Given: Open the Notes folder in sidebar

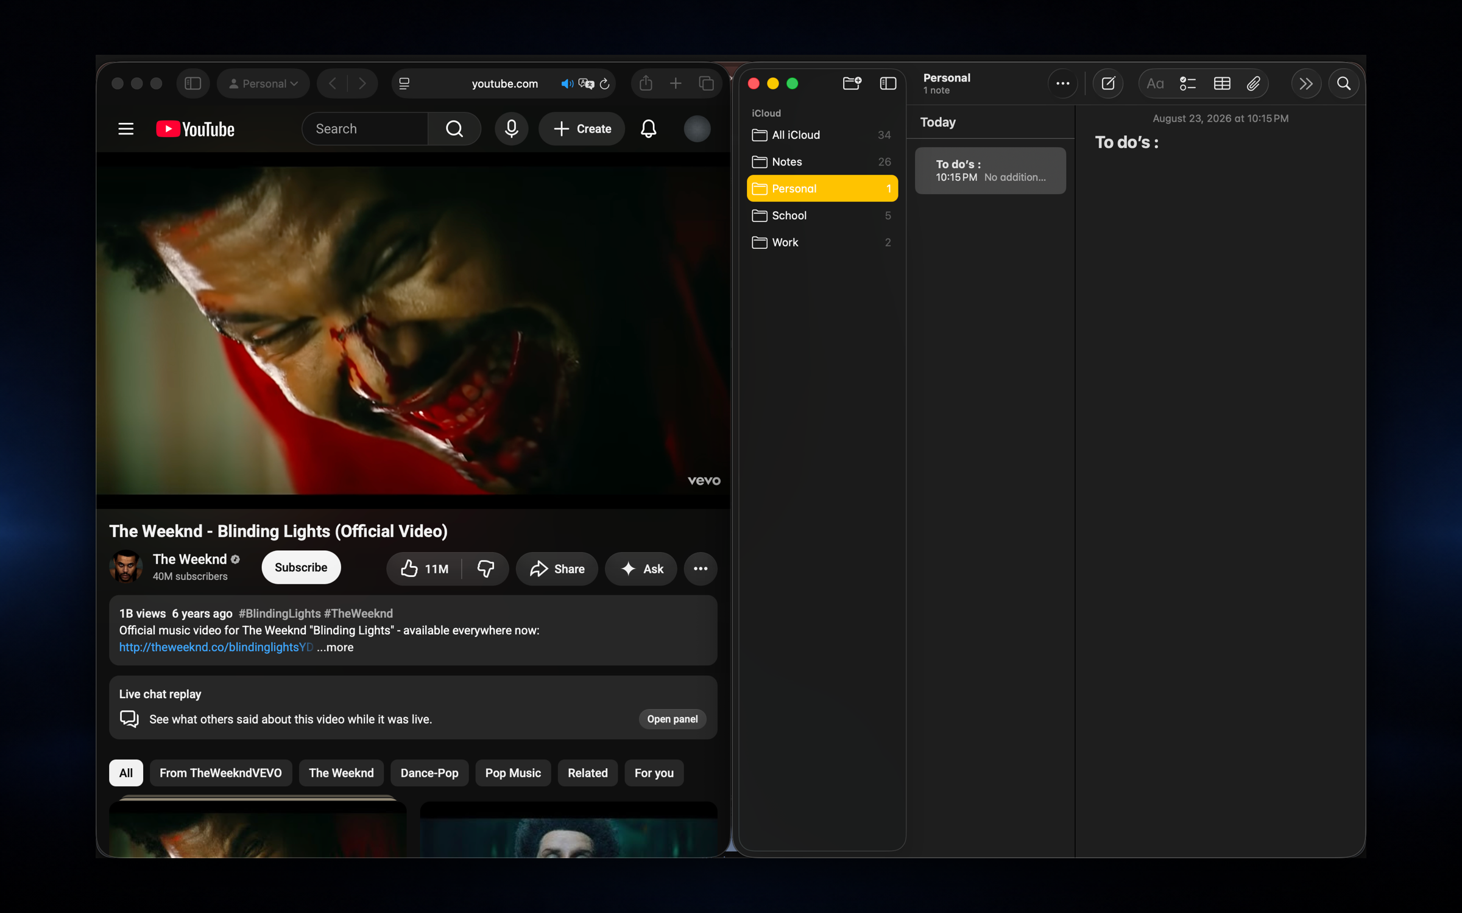Looking at the screenshot, I should click(822, 162).
